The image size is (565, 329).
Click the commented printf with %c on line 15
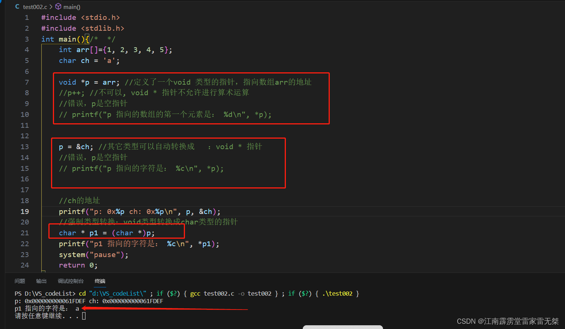(141, 169)
